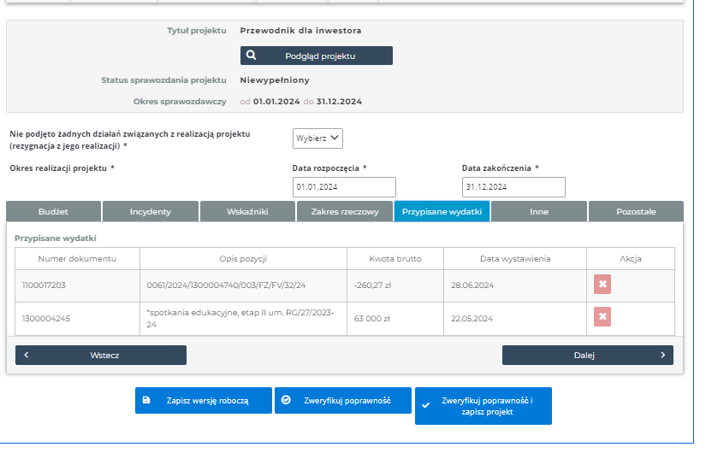Click checkmark icon on verify and save button
706x453 pixels.
(x=426, y=406)
